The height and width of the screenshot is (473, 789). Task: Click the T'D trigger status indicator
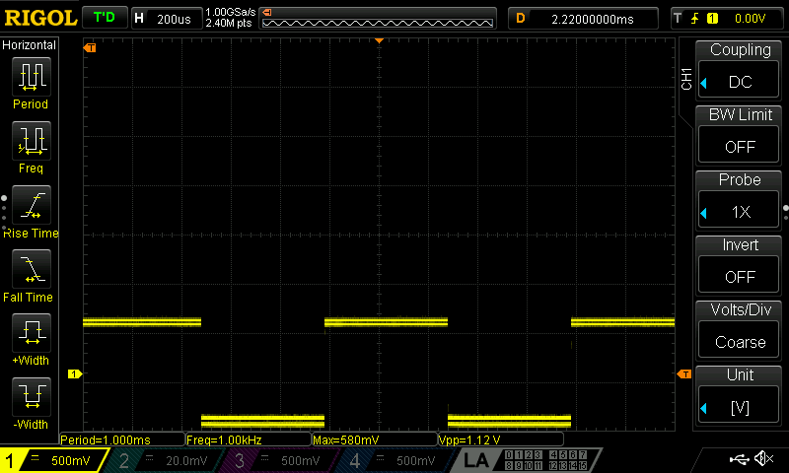[x=105, y=18]
